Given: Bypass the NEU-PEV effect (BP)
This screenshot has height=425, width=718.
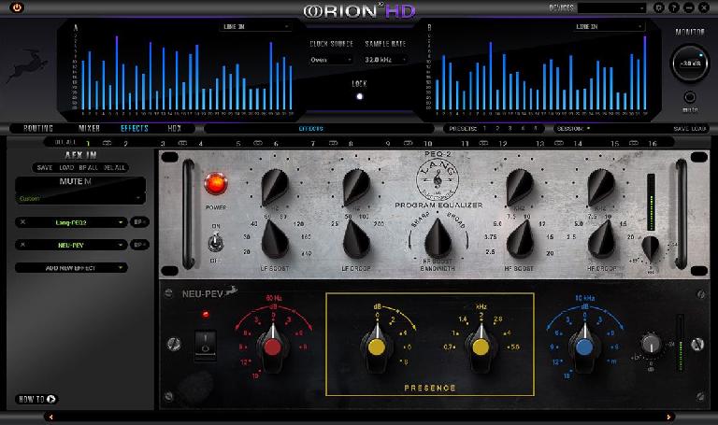Looking at the screenshot, I should (x=139, y=245).
